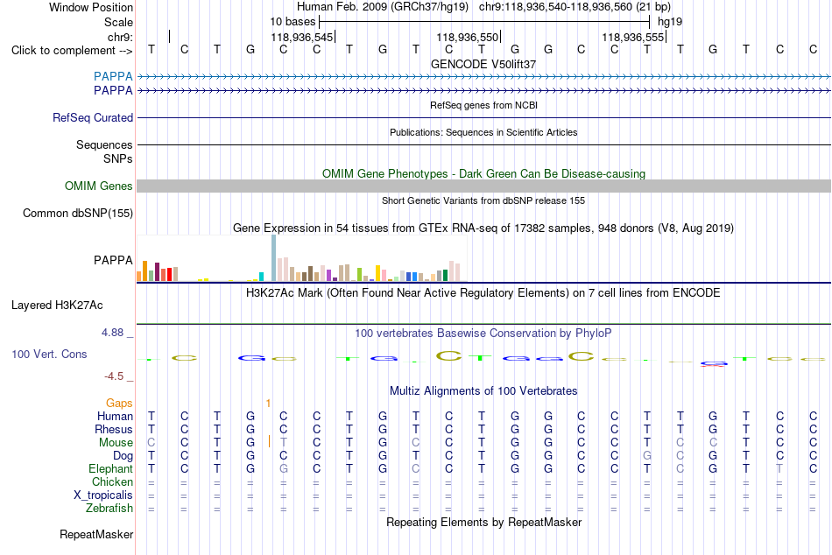Select the X_tropicalis alignment row label
832x555 pixels.
point(103,495)
